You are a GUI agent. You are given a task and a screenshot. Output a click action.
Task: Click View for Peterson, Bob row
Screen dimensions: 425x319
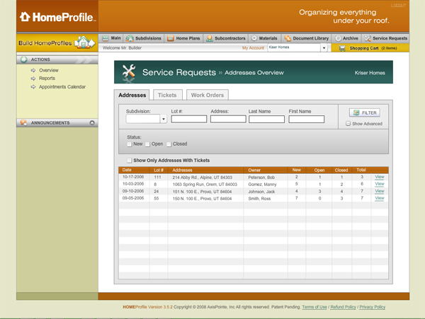[x=380, y=177]
